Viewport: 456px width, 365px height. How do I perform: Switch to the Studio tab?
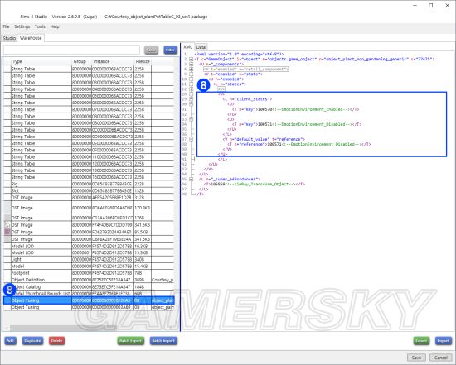(9, 38)
